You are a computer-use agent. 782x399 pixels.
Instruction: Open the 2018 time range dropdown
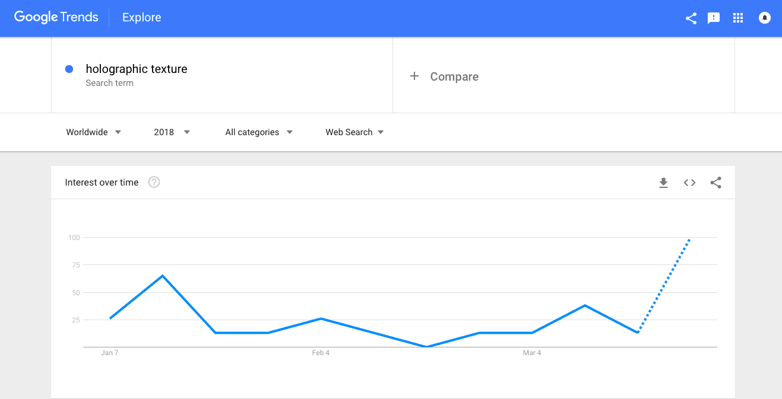pyautogui.click(x=172, y=132)
